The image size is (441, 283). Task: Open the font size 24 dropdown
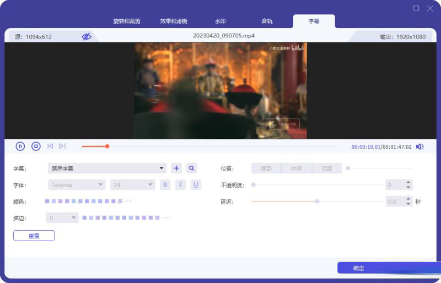(x=133, y=185)
